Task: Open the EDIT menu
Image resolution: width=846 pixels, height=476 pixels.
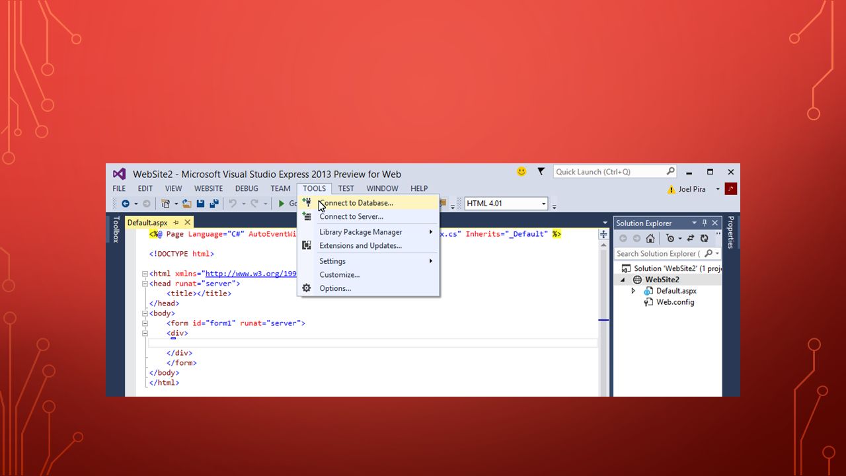Action: tap(145, 188)
